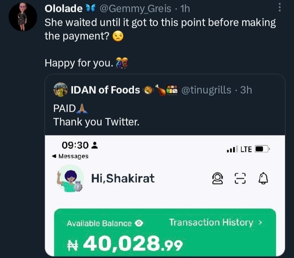This screenshot has height=258, width=294.
Task: Tap the Shakirat profile avatar
Action: 70,179
